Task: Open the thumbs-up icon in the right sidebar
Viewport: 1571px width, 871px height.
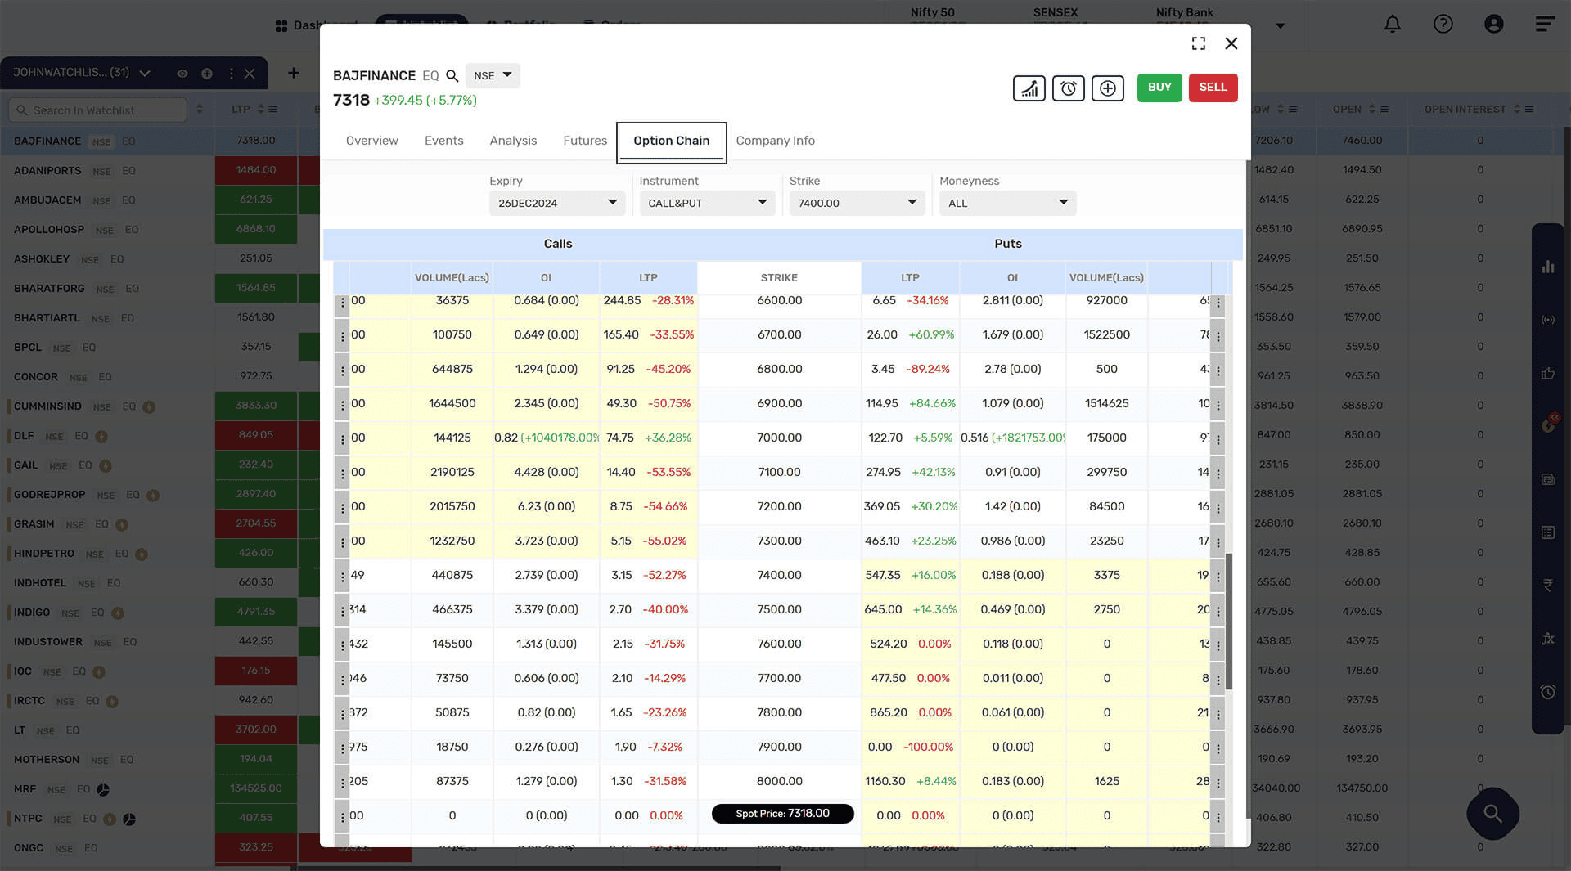Action: coord(1548,373)
